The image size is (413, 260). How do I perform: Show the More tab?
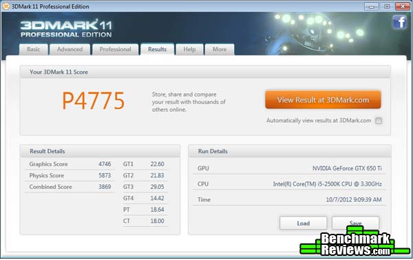pyautogui.click(x=220, y=50)
